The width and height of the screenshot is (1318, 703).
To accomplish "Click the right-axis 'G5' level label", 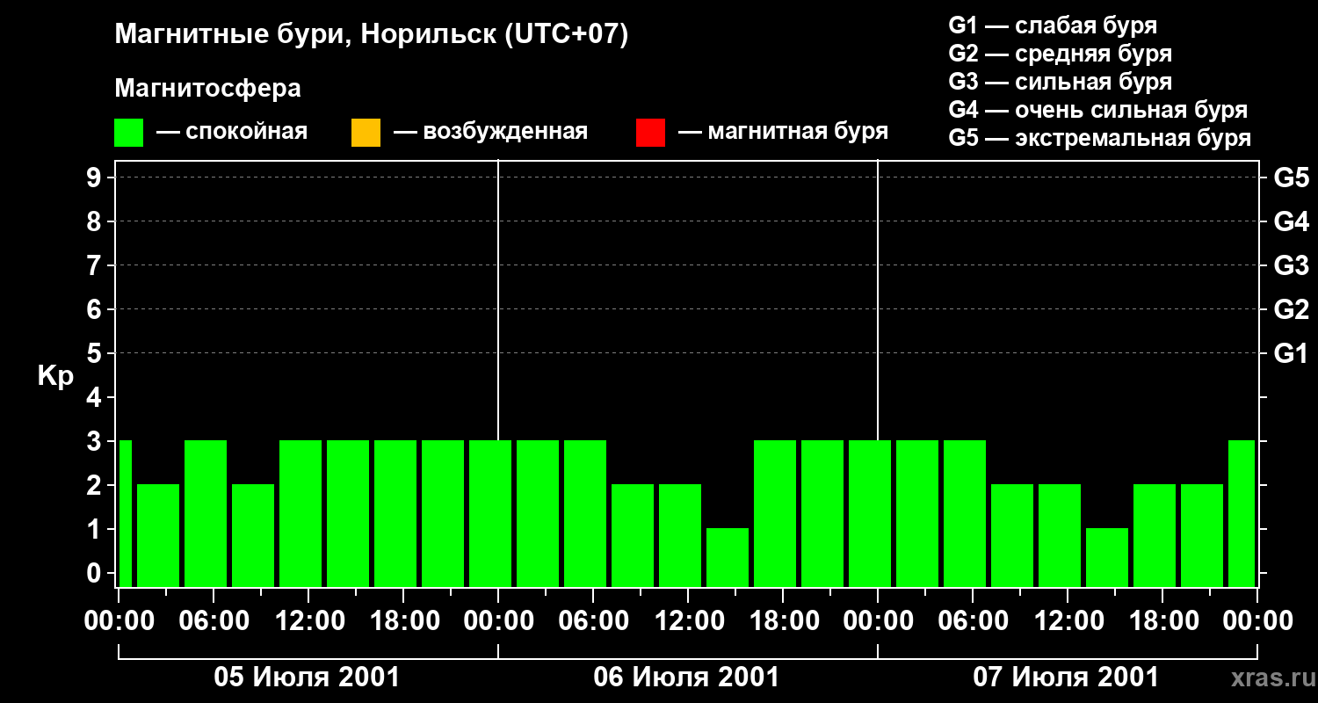I will coord(1292,178).
